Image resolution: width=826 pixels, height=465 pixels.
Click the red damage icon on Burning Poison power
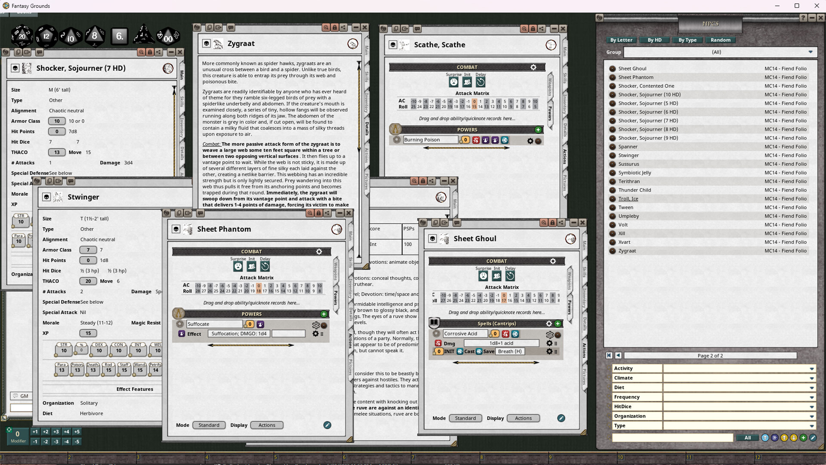point(476,140)
